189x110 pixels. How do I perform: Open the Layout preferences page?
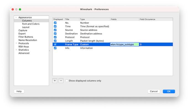(26, 27)
